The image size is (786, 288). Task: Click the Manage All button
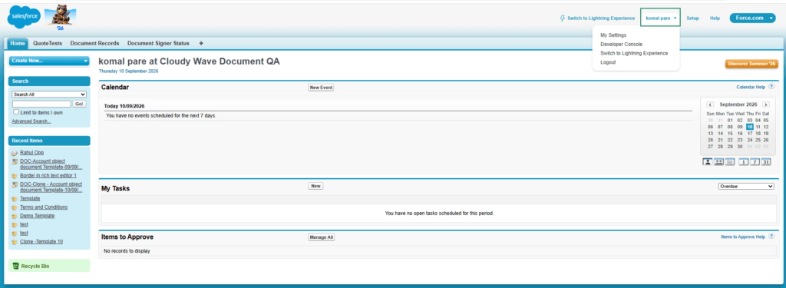322,237
